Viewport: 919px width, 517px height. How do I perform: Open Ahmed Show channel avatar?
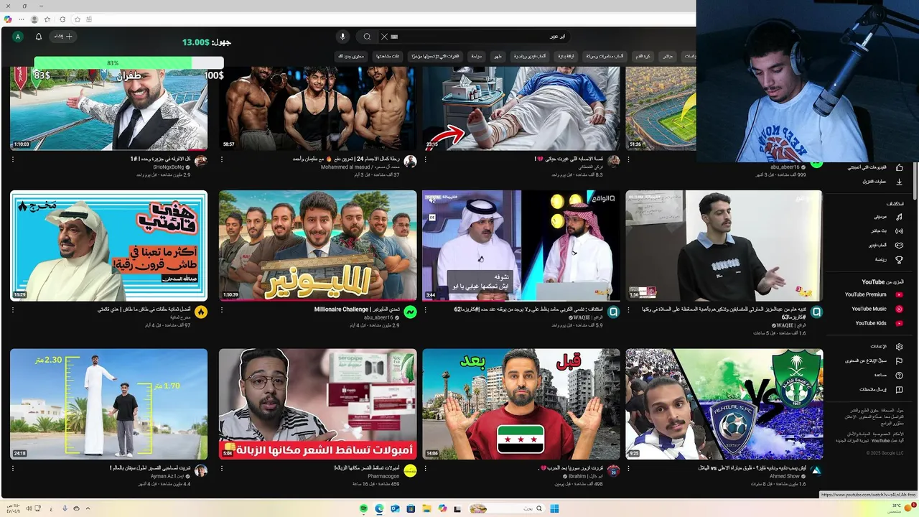816,470
